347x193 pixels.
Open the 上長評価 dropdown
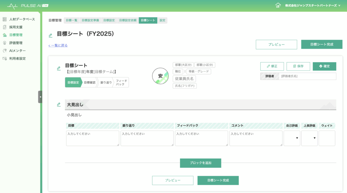(309, 138)
